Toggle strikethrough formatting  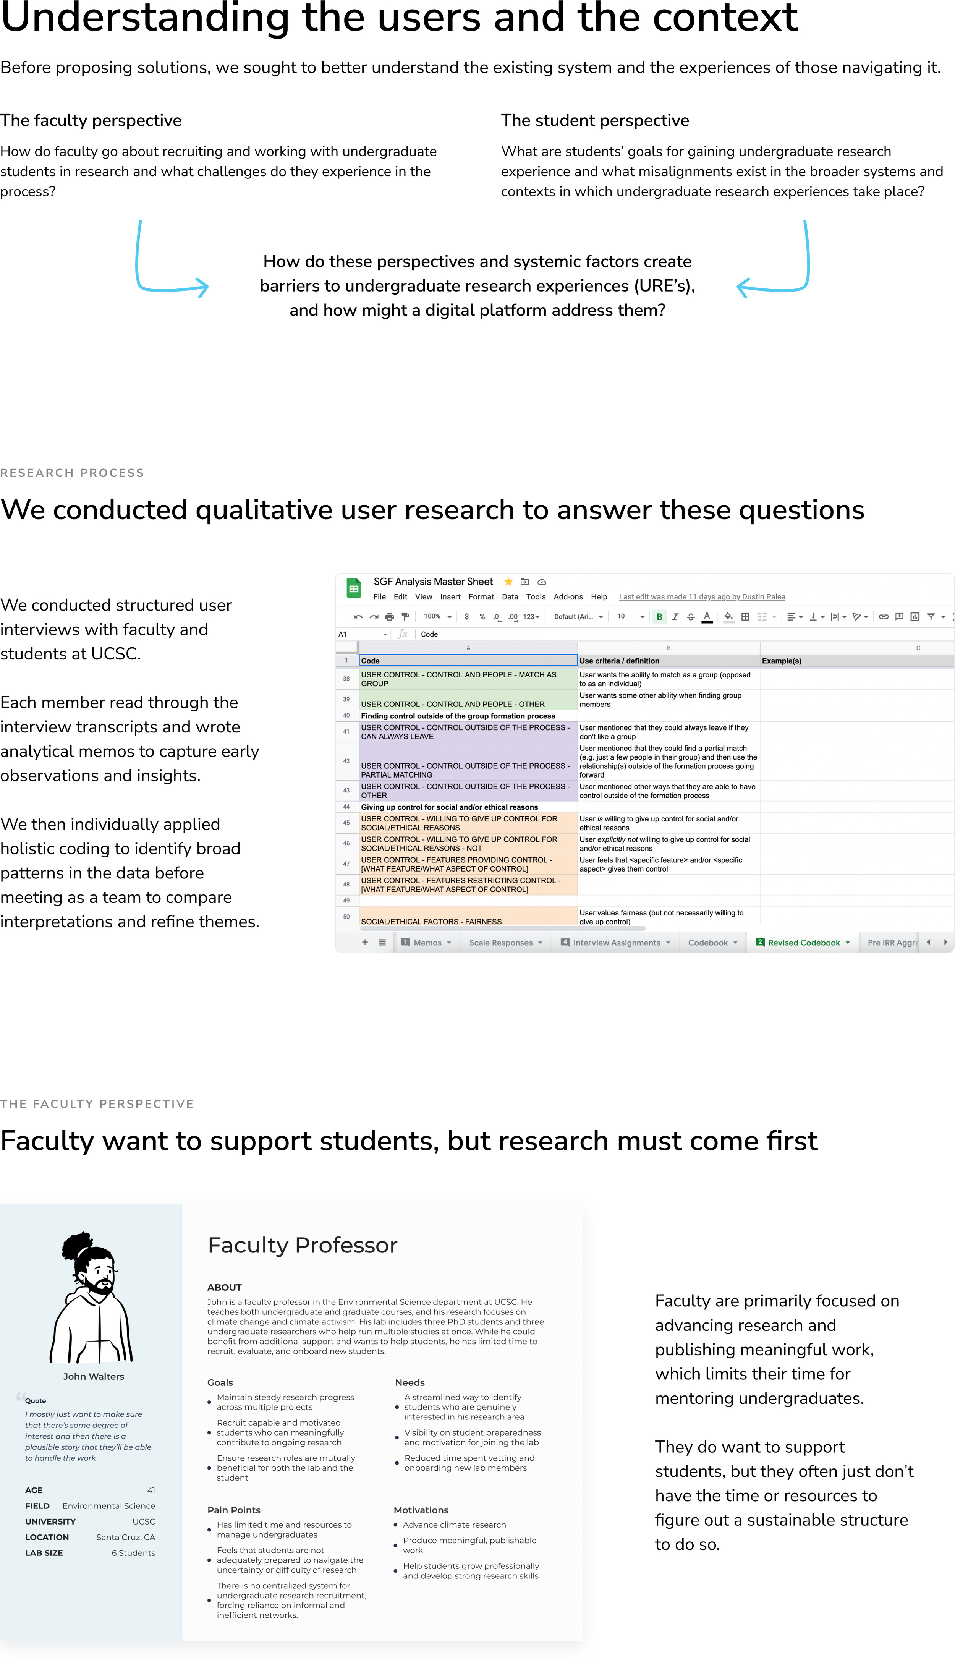[x=691, y=617]
